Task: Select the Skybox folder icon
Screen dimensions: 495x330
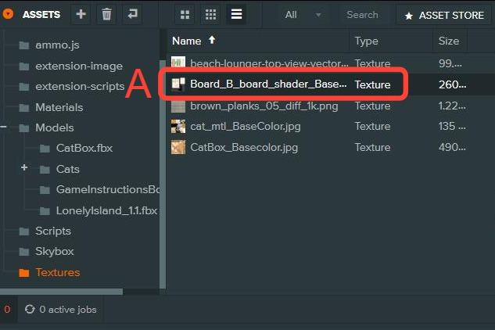Action: 23,252
